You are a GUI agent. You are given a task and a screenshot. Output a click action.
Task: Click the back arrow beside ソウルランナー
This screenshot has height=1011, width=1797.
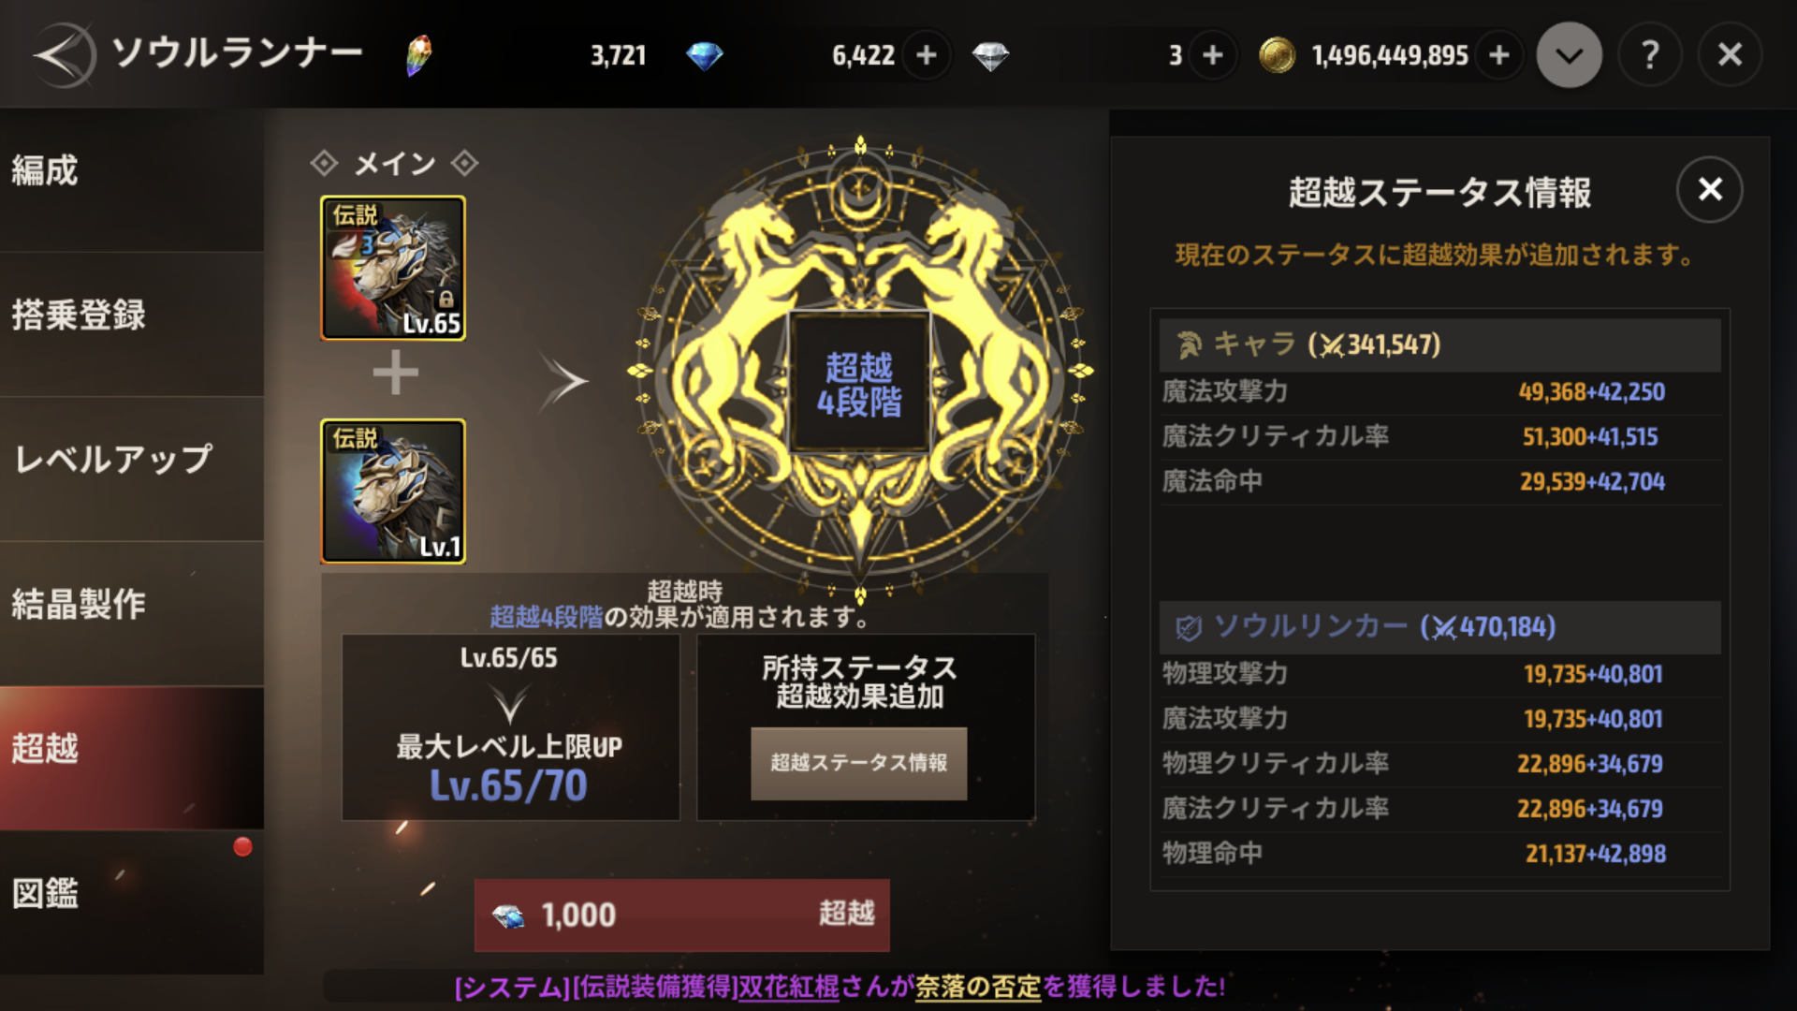[x=64, y=55]
